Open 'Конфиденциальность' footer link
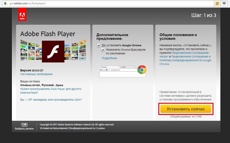This screenshot has height=143, width=230. [x=82, y=128]
